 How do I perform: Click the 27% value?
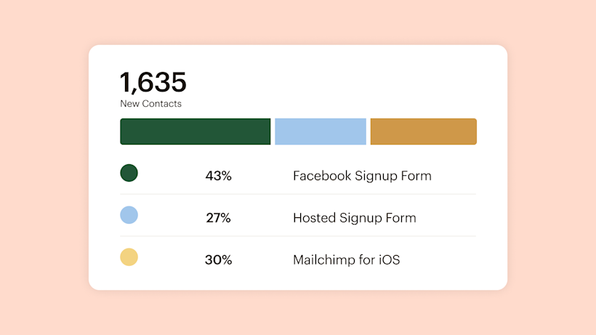pos(218,218)
